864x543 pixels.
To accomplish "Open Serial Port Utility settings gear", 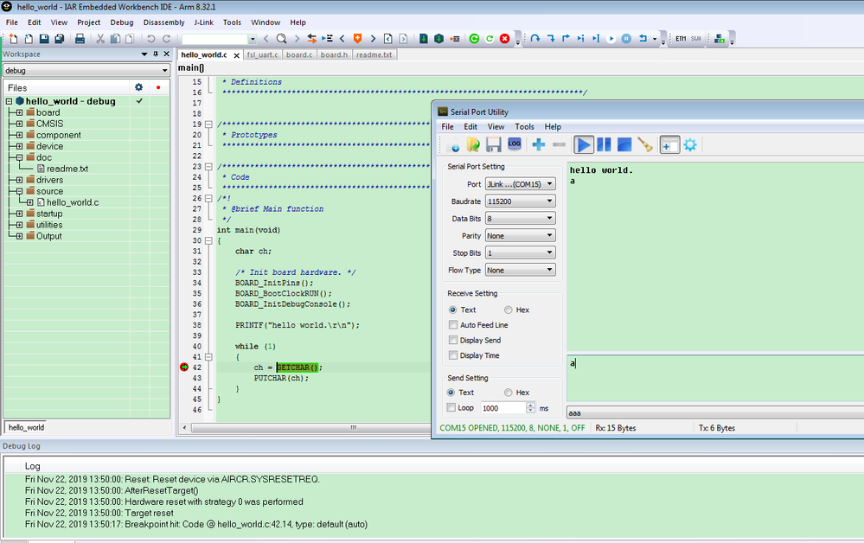I will point(690,144).
